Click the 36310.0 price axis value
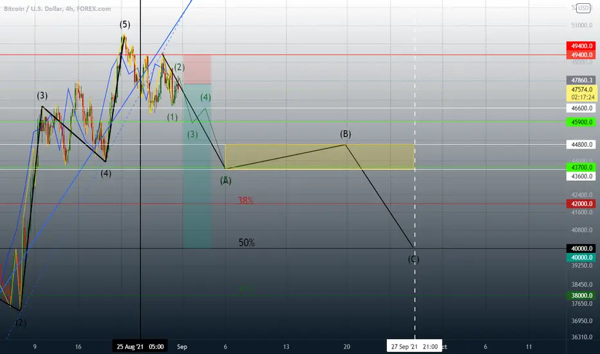Screen dimensions: 600x354 (581, 337)
